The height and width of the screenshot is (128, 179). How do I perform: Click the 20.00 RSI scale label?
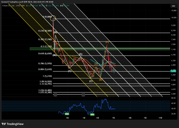pyautogui.click(x=173, y=114)
